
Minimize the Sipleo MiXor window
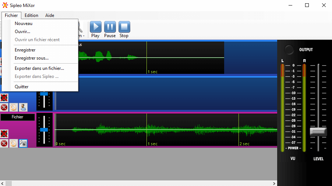coord(290,5)
